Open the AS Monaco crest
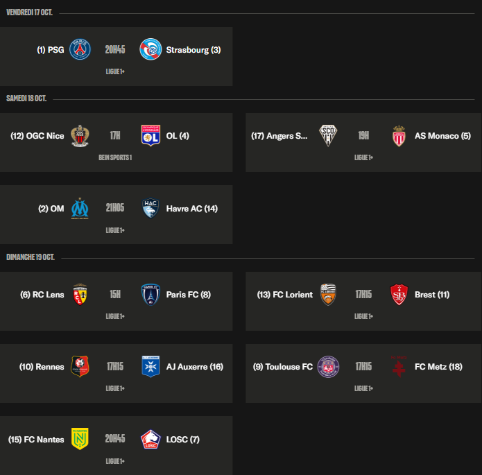 pos(399,136)
